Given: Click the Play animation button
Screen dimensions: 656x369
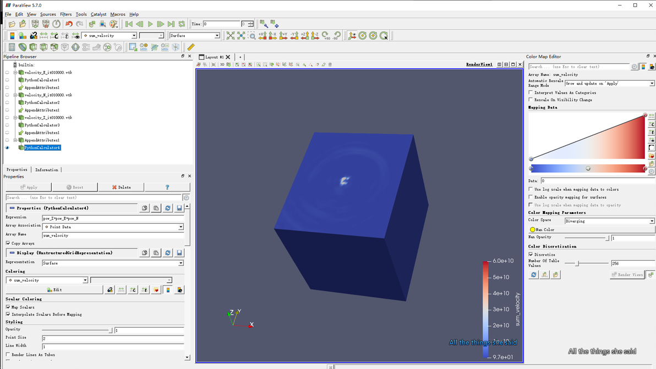Looking at the screenshot, I should 150,24.
